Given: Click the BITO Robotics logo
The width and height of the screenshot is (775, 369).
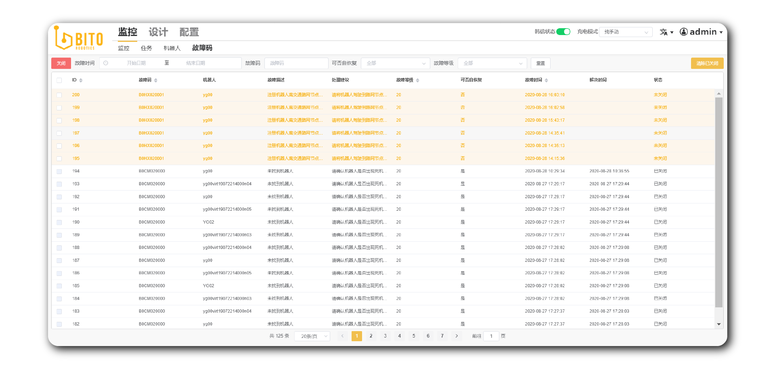Looking at the screenshot, I should coord(79,39).
